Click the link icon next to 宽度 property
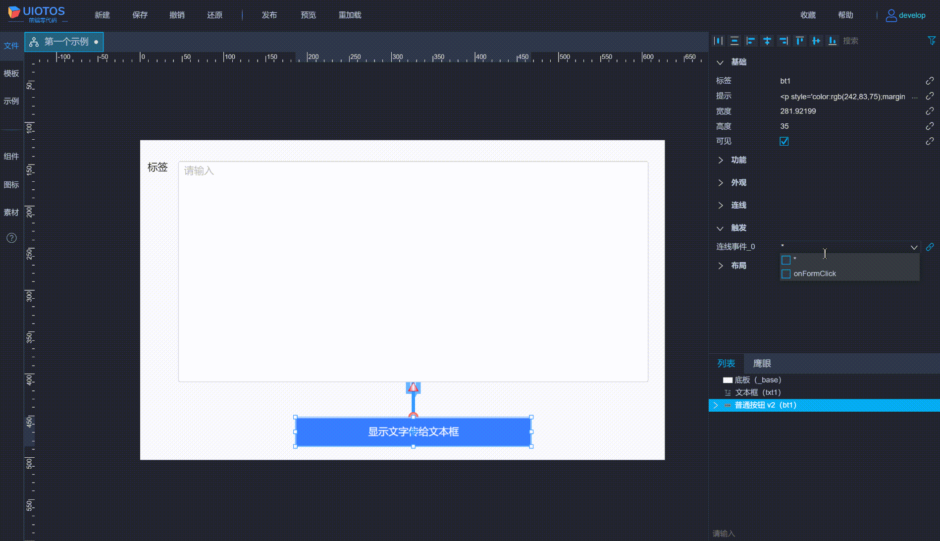Screen dimensions: 940x541 coord(930,111)
